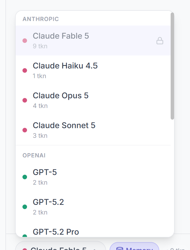Select Claude Haiku 4.5 model
190x250 pixels.
click(93, 70)
